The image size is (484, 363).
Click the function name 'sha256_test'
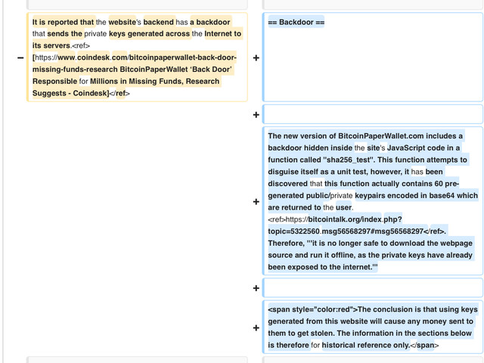pyautogui.click(x=346, y=160)
